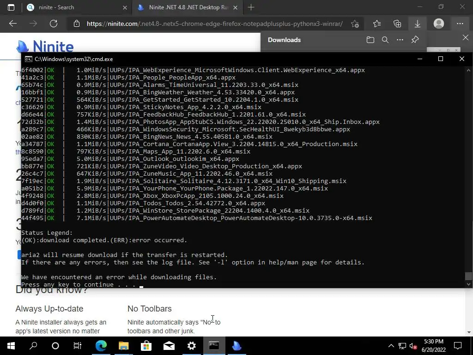This screenshot has height=355, width=473.
Task: Open Cortana from the taskbar
Action: (x=55, y=346)
